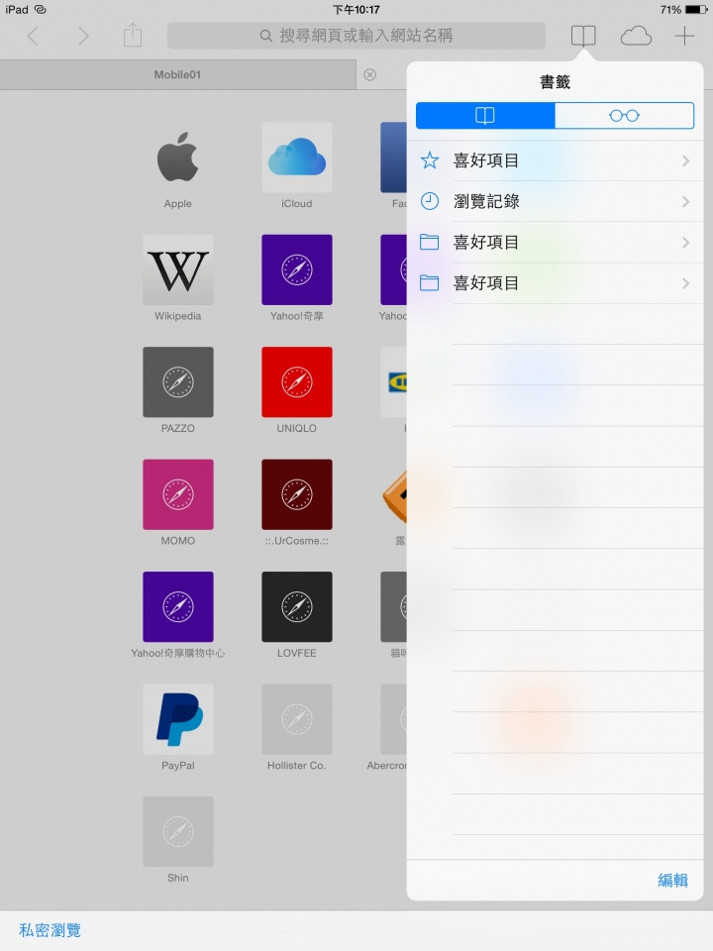Add a new tab with plus icon
Screen dimensions: 713x951
684,36
